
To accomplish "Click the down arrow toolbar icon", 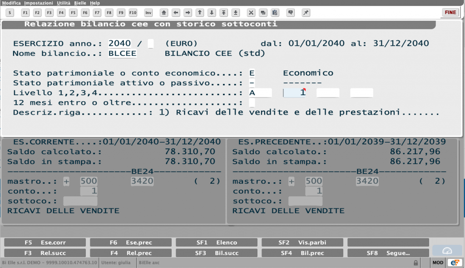I will point(212,13).
